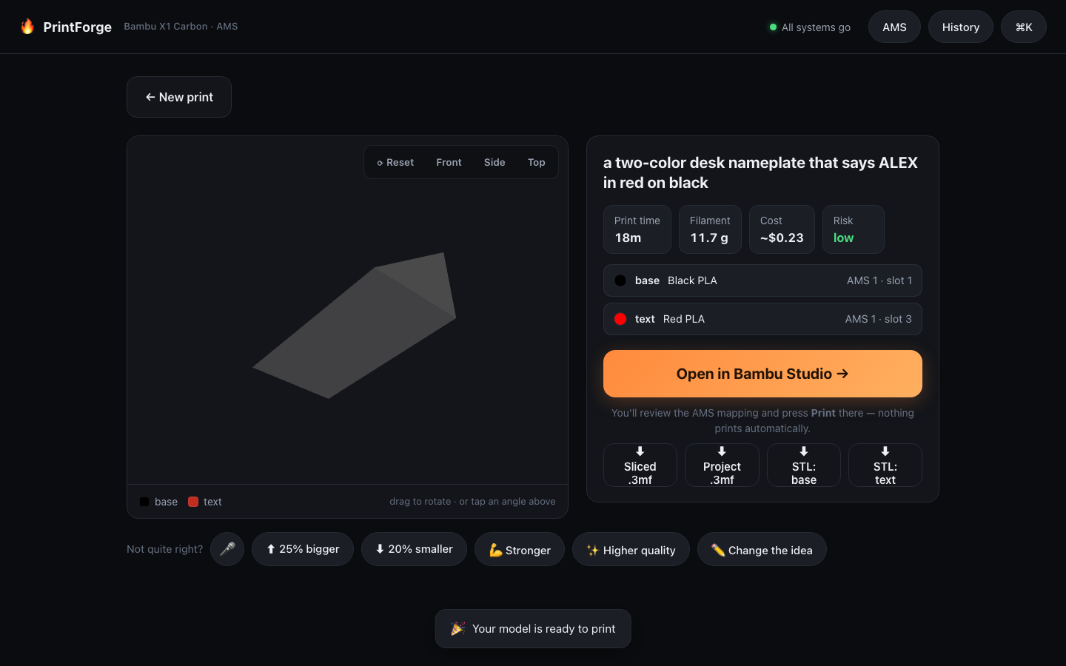Screen dimensions: 1066x666
Task: Open the AMS panel
Action: tap(894, 27)
